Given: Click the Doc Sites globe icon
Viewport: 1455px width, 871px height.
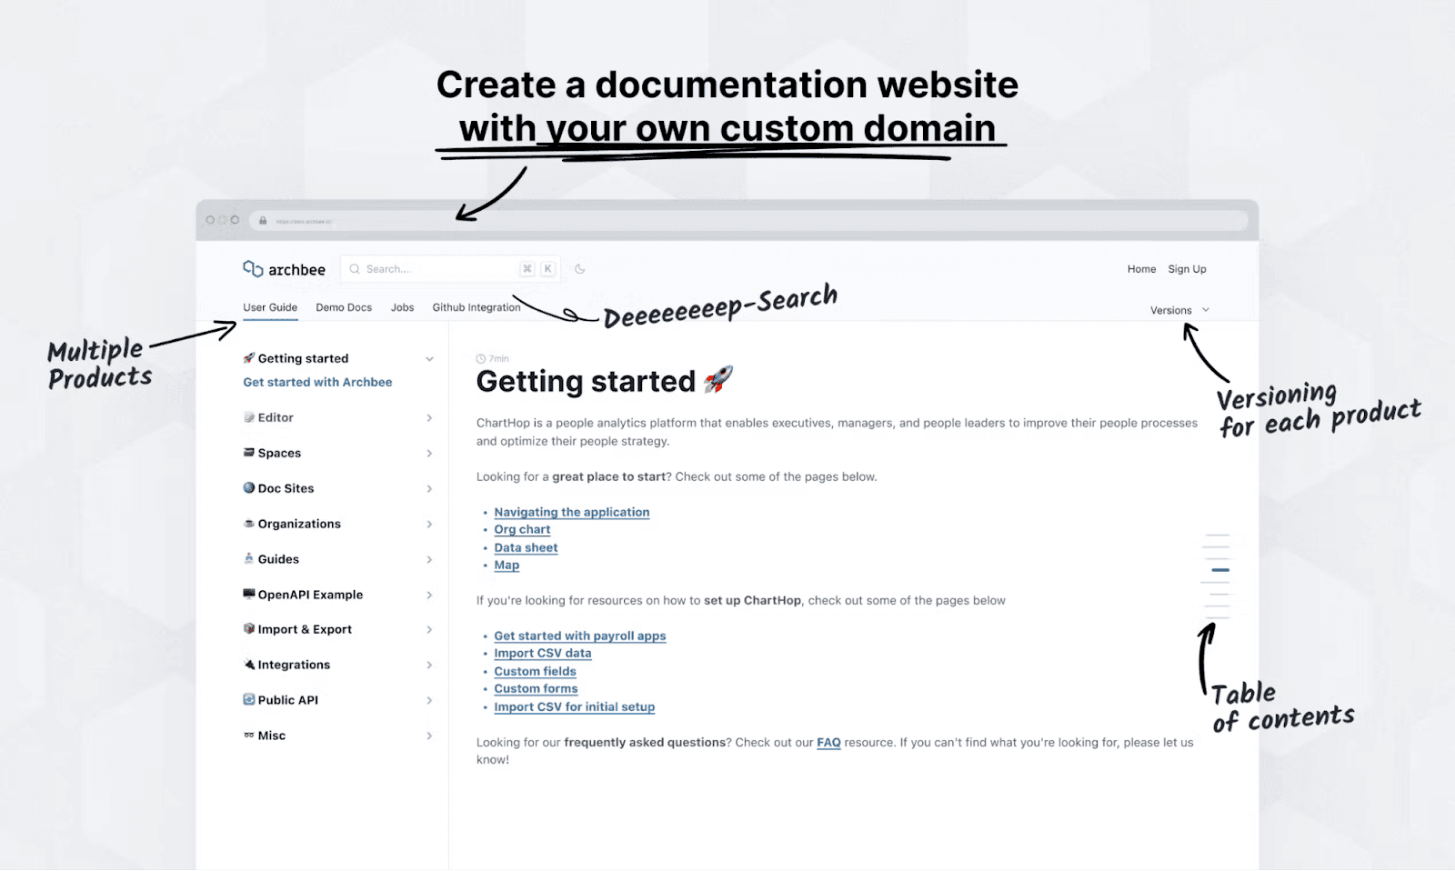Looking at the screenshot, I should pyautogui.click(x=249, y=488).
